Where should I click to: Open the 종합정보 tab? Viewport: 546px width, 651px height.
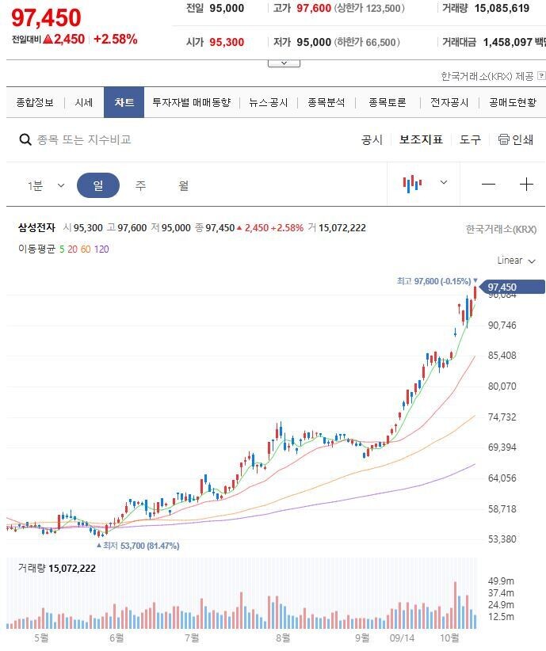pos(35,103)
